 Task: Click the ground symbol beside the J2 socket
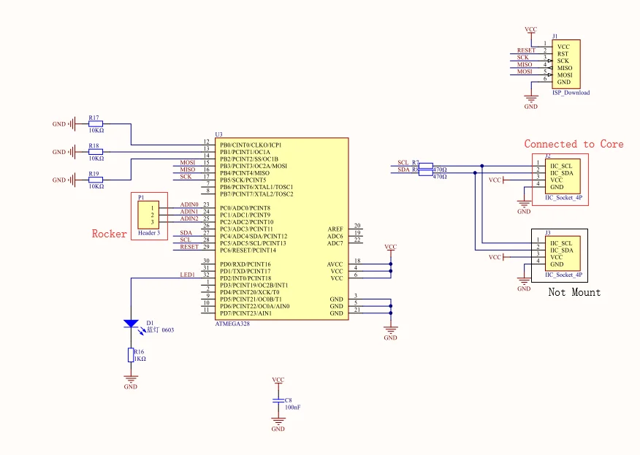coord(524,204)
